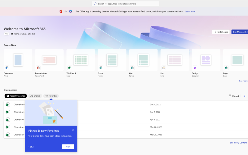The height and width of the screenshot is (155, 248).
Task: Create a new Excel Workbook
Action: 81,60
